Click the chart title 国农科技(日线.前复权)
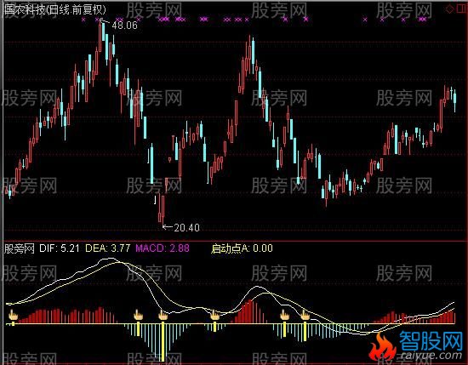The height and width of the screenshot is (365, 468). 55,10
